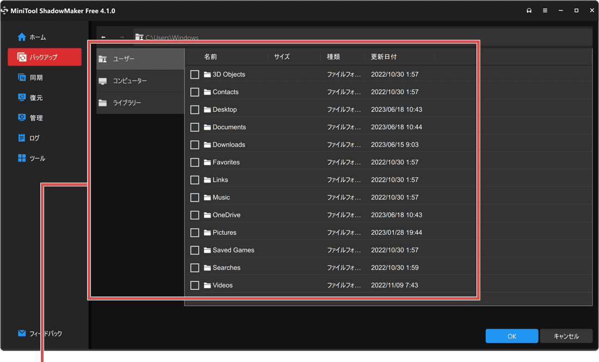Open the 管理 (Manage) section icon
The height and width of the screenshot is (362, 599).
click(22, 117)
